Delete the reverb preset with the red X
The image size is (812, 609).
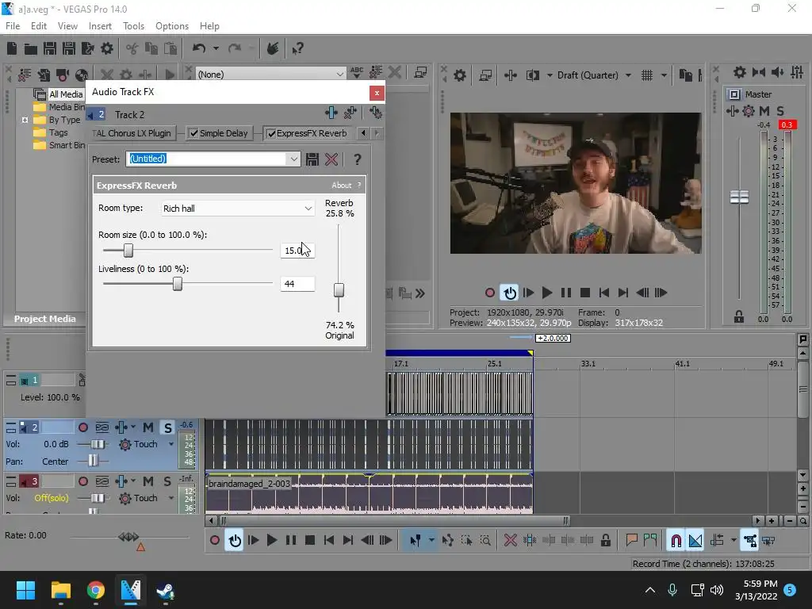click(331, 159)
